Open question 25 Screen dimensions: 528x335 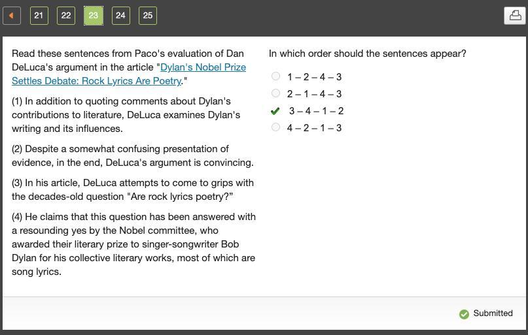[148, 16]
